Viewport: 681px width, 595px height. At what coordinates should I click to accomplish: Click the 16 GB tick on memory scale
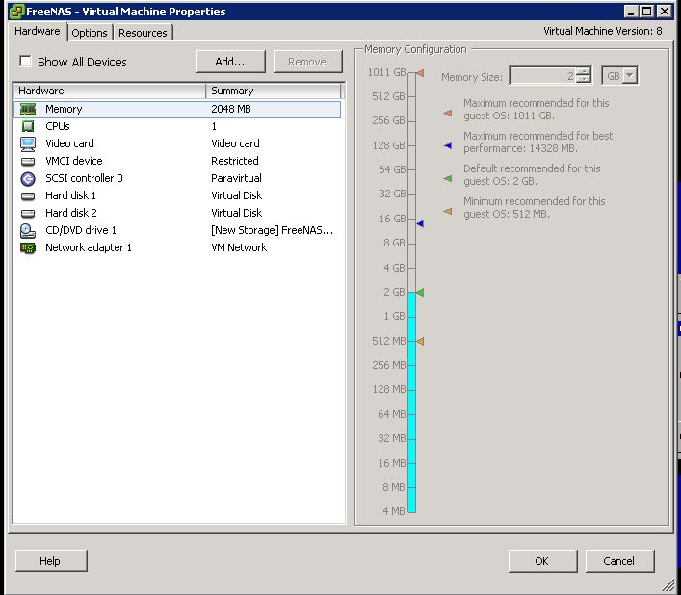[411, 219]
